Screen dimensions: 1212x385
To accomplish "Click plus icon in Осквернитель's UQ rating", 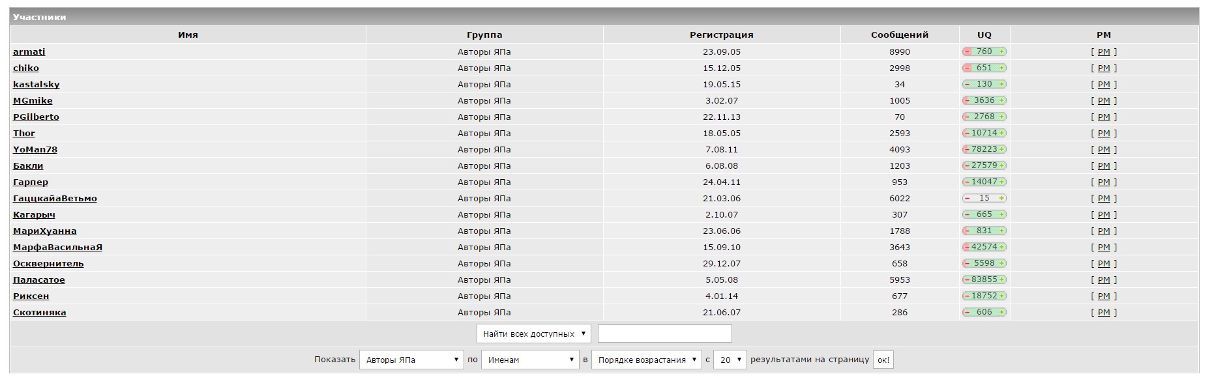I will click(x=1001, y=263).
